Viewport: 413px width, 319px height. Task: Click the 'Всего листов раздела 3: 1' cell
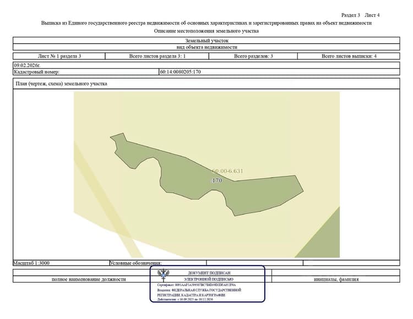click(157, 56)
